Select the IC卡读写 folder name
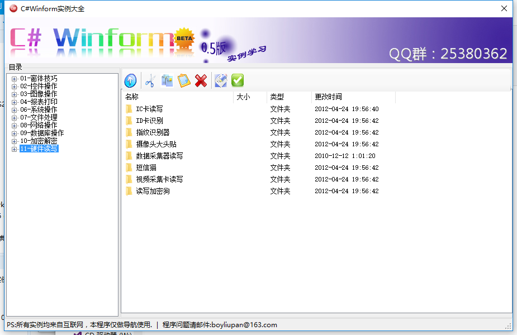Screen dimensions: 517x335 click(x=149, y=109)
